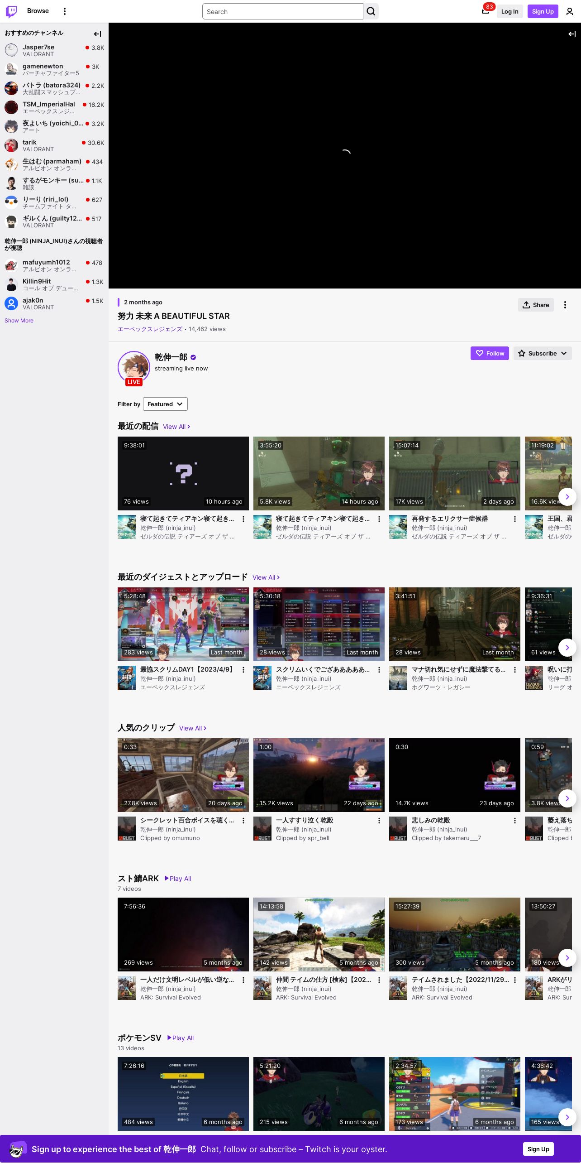Open options for 一人すすり泣く乾殿 clip
Image resolution: width=581 pixels, height=1163 pixels.
click(x=379, y=821)
